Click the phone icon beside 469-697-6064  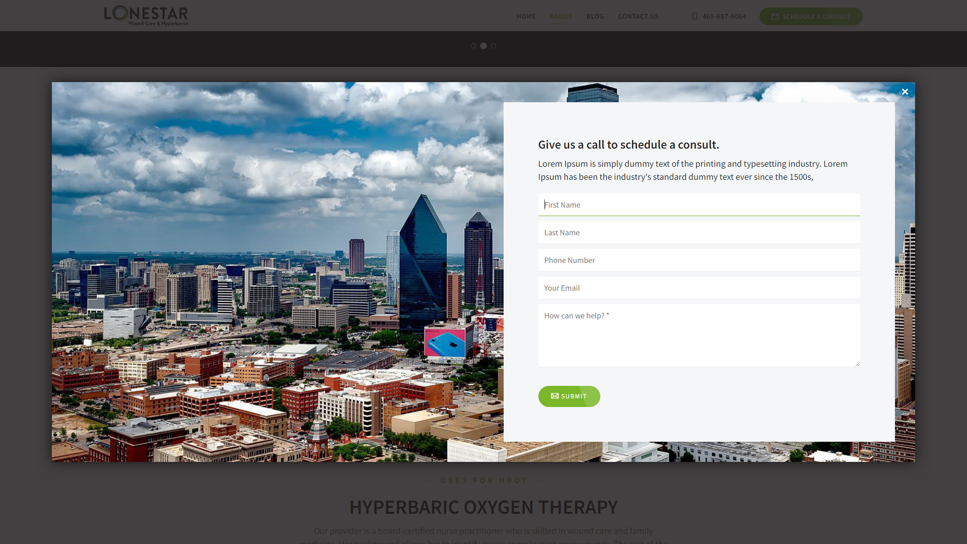pyautogui.click(x=695, y=16)
